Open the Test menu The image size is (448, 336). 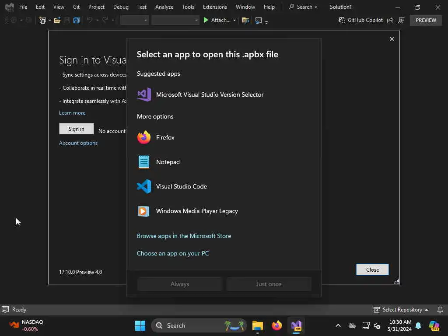[x=142, y=7]
